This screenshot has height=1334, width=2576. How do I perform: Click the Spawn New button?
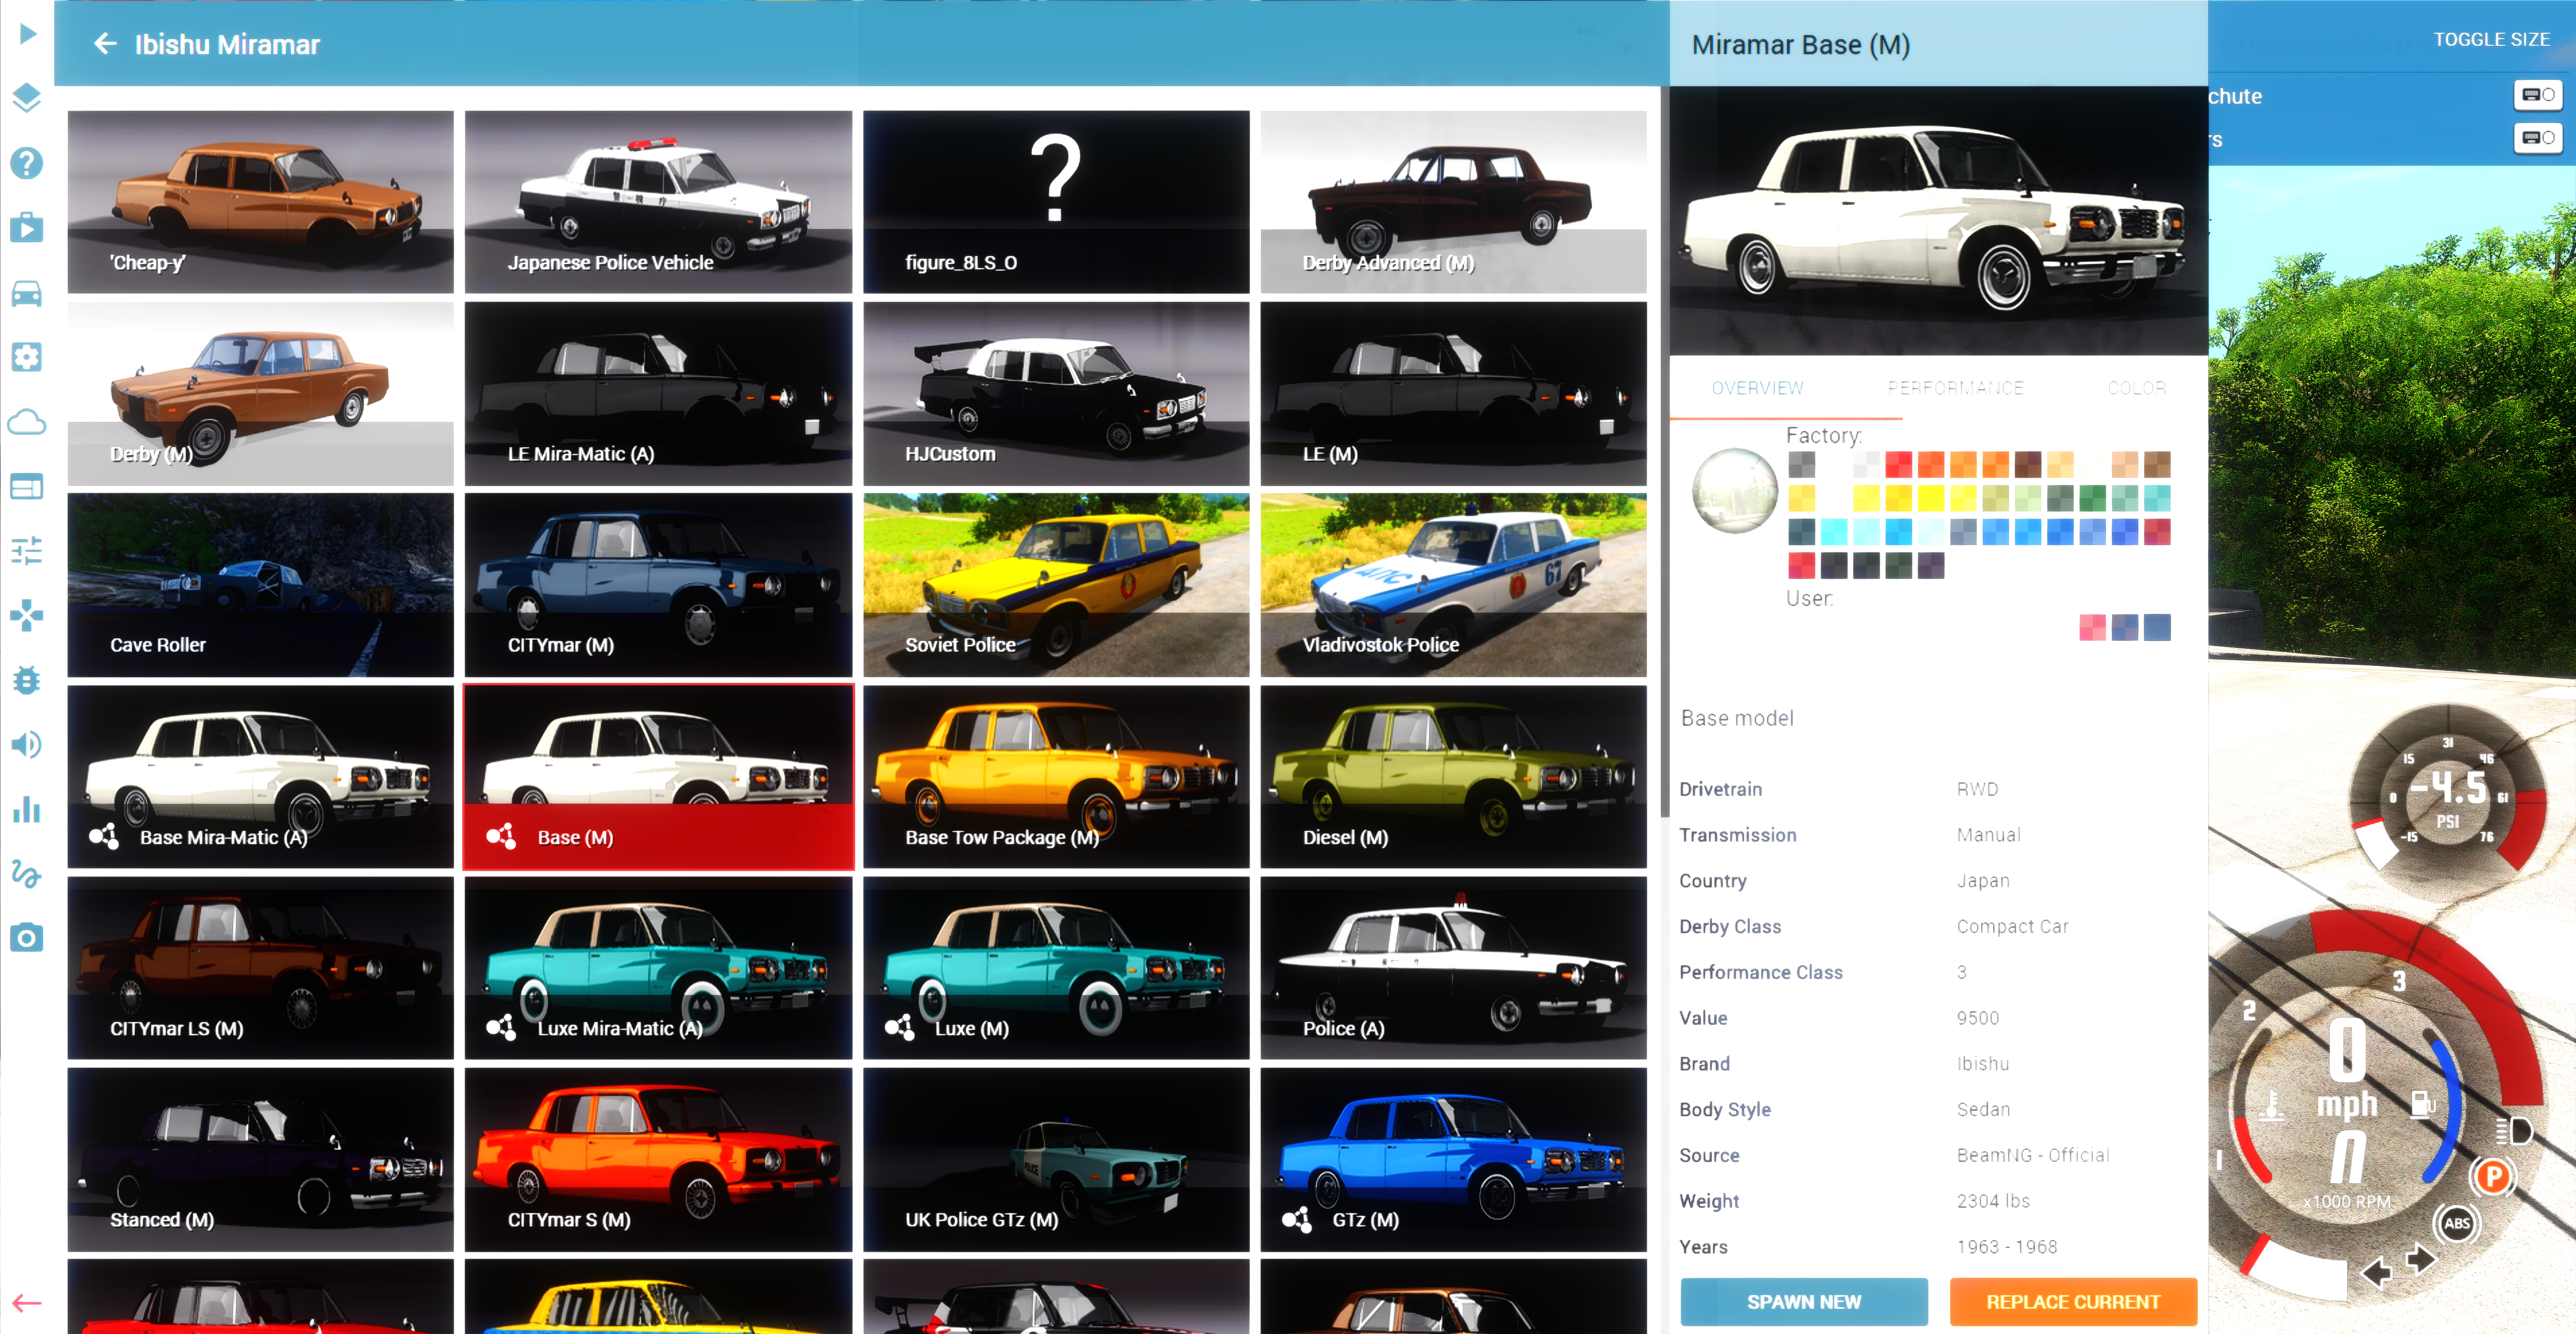(x=1803, y=1301)
